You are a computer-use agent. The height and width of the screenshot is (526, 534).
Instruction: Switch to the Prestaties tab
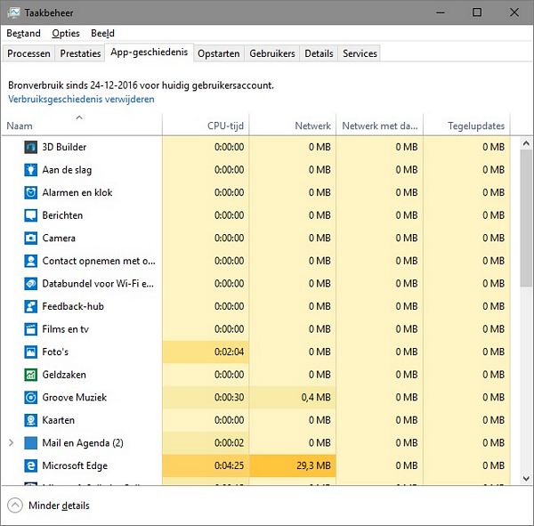point(80,53)
